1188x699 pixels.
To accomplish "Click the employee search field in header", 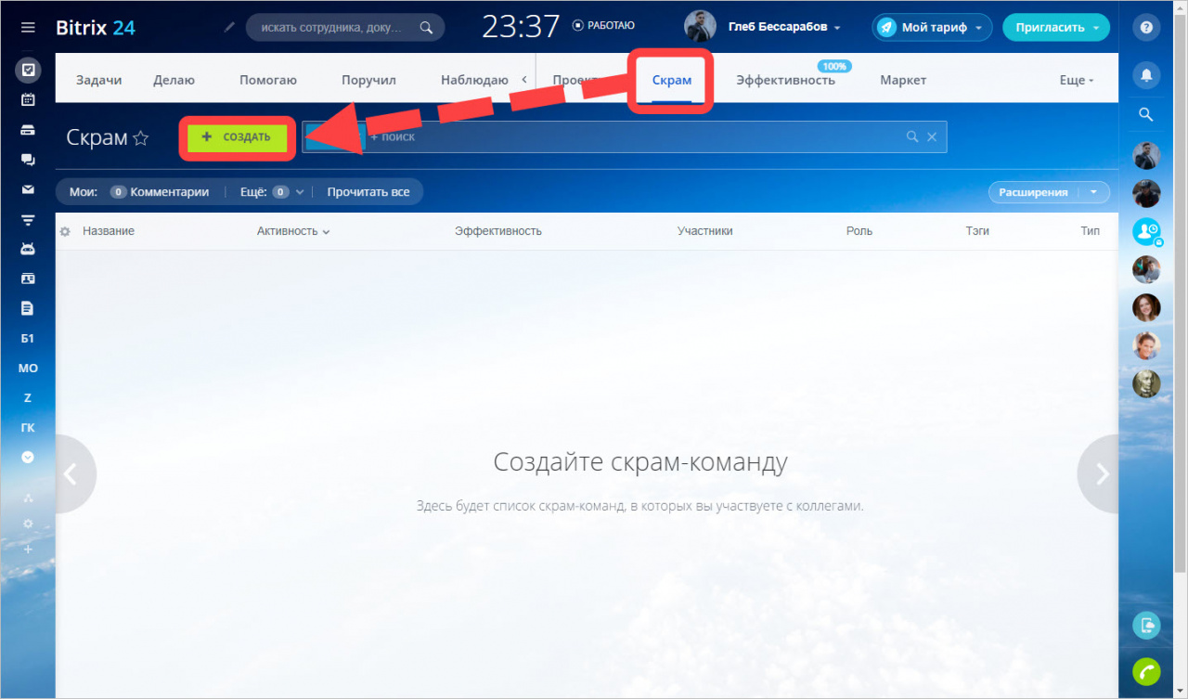I will pos(336,28).
